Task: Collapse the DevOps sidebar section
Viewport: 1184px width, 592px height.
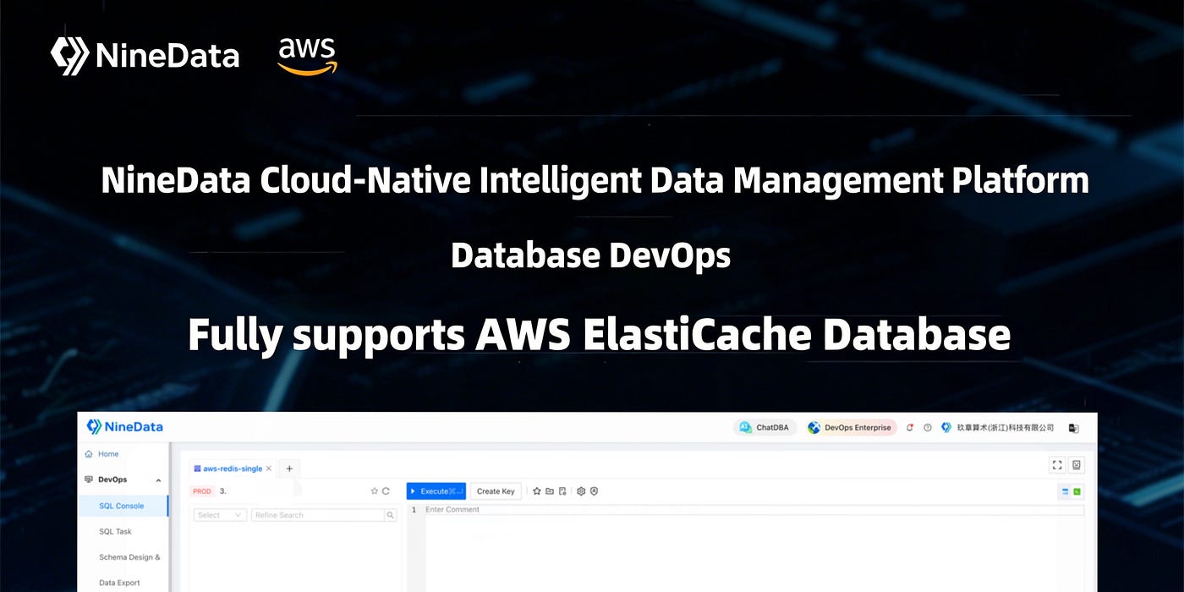Action: click(158, 480)
